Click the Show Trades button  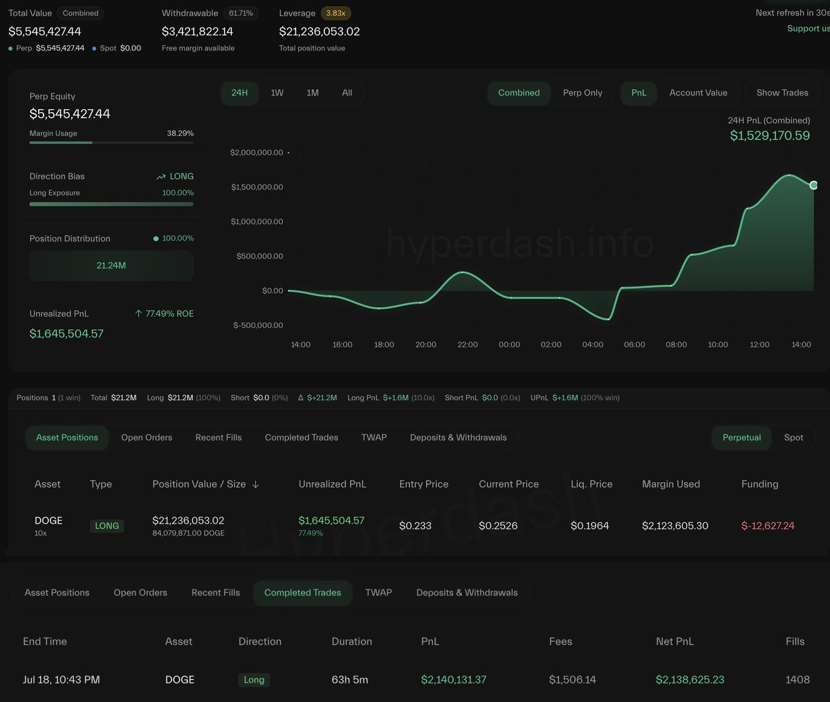point(782,93)
